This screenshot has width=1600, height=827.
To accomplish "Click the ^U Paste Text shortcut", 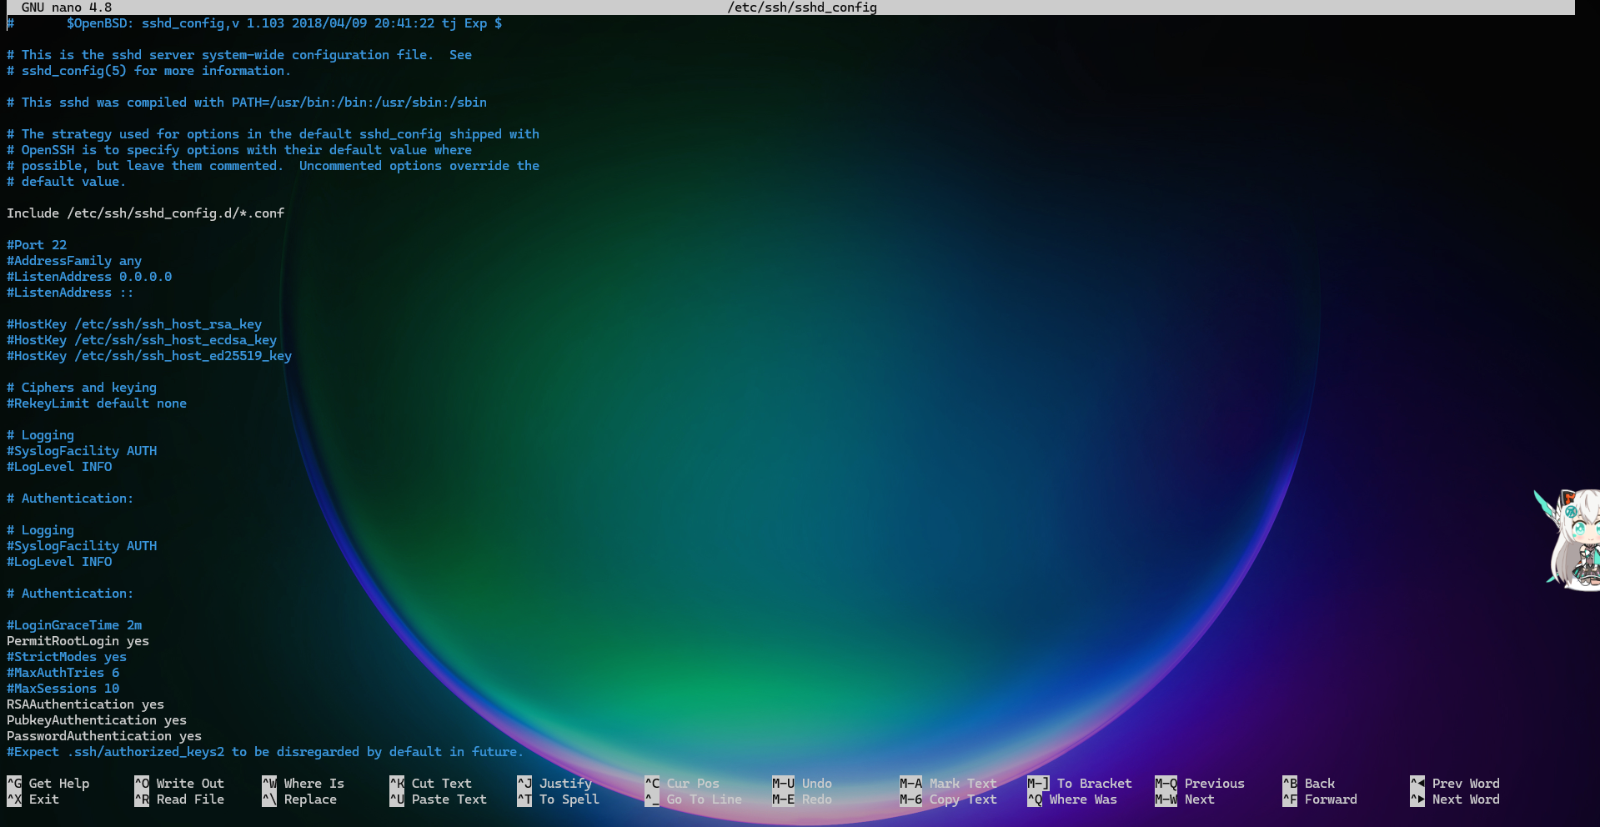I will pyautogui.click(x=438, y=799).
